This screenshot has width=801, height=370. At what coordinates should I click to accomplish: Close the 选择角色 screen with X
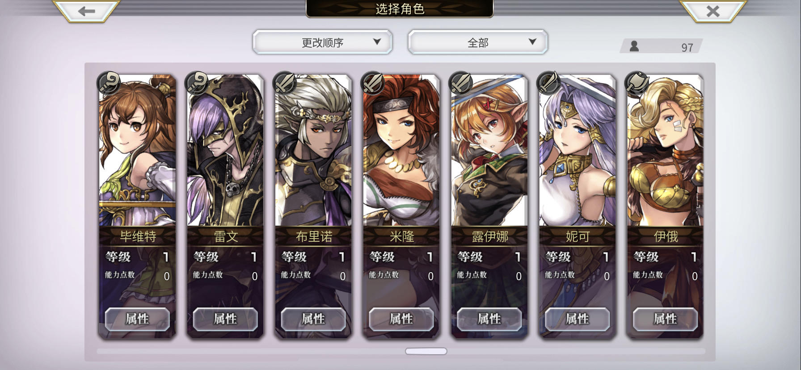coord(713,11)
